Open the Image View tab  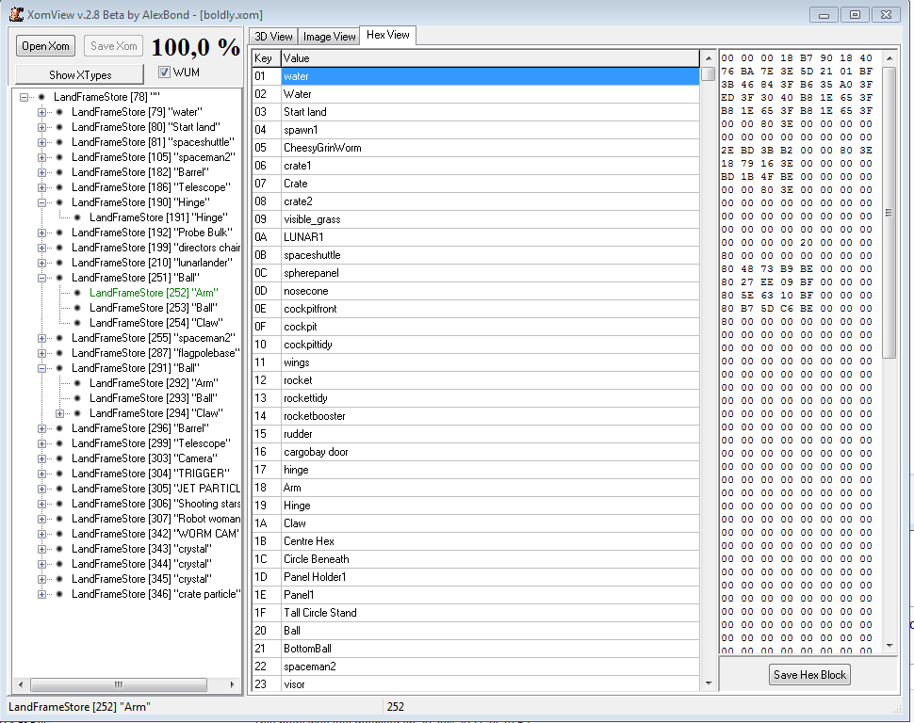coord(330,37)
